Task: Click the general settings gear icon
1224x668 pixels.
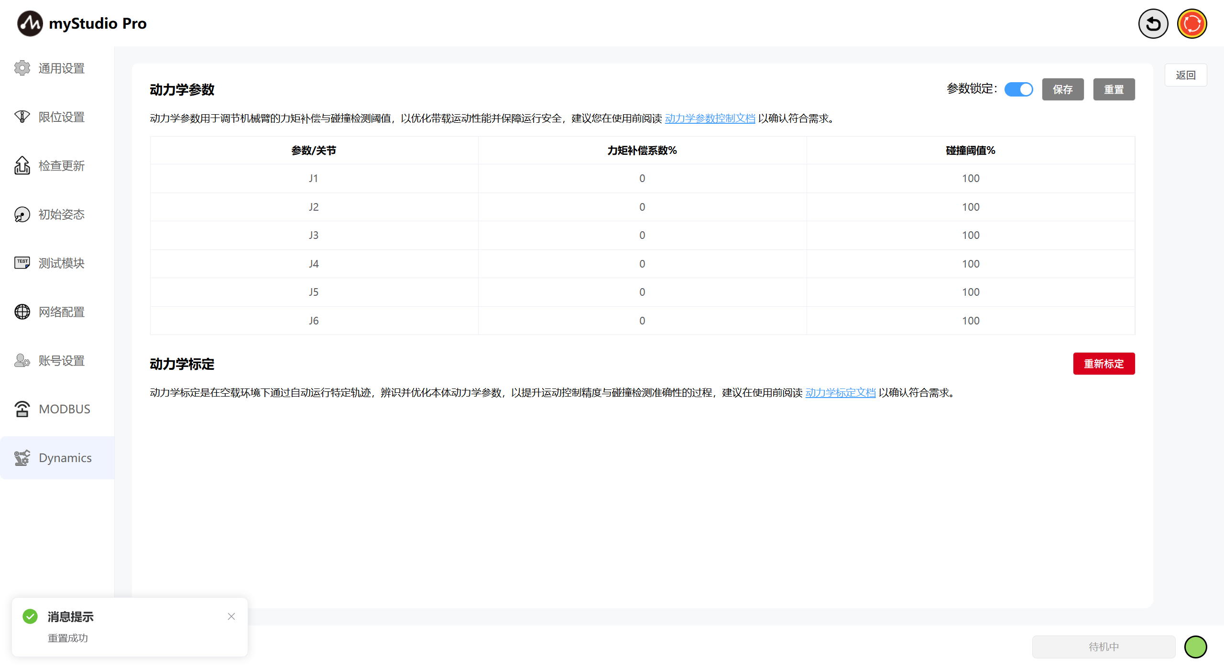Action: [22, 68]
